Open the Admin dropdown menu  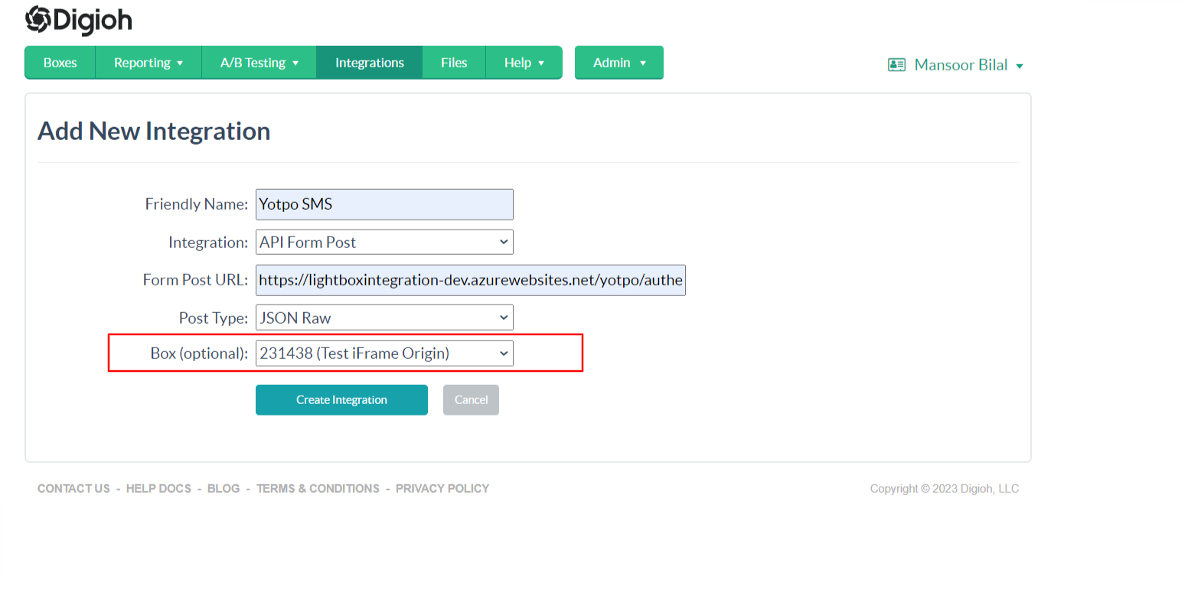(619, 63)
